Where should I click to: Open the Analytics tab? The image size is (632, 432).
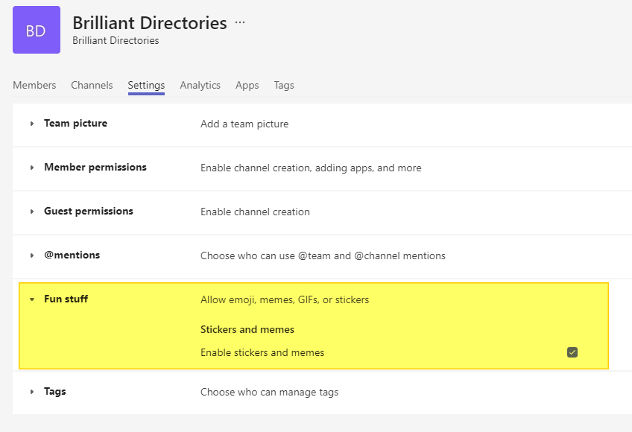200,85
